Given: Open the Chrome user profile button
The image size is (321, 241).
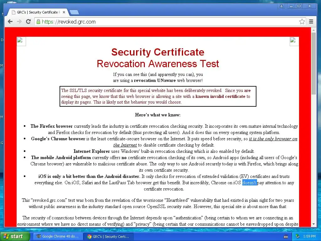Looking at the screenshot, I should 282,6.
